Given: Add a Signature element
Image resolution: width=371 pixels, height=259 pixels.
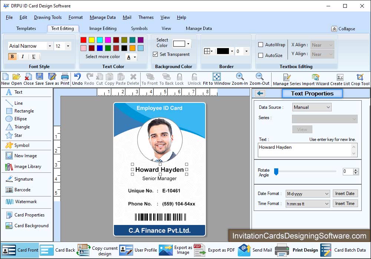Looking at the screenshot, I should click(19, 179).
